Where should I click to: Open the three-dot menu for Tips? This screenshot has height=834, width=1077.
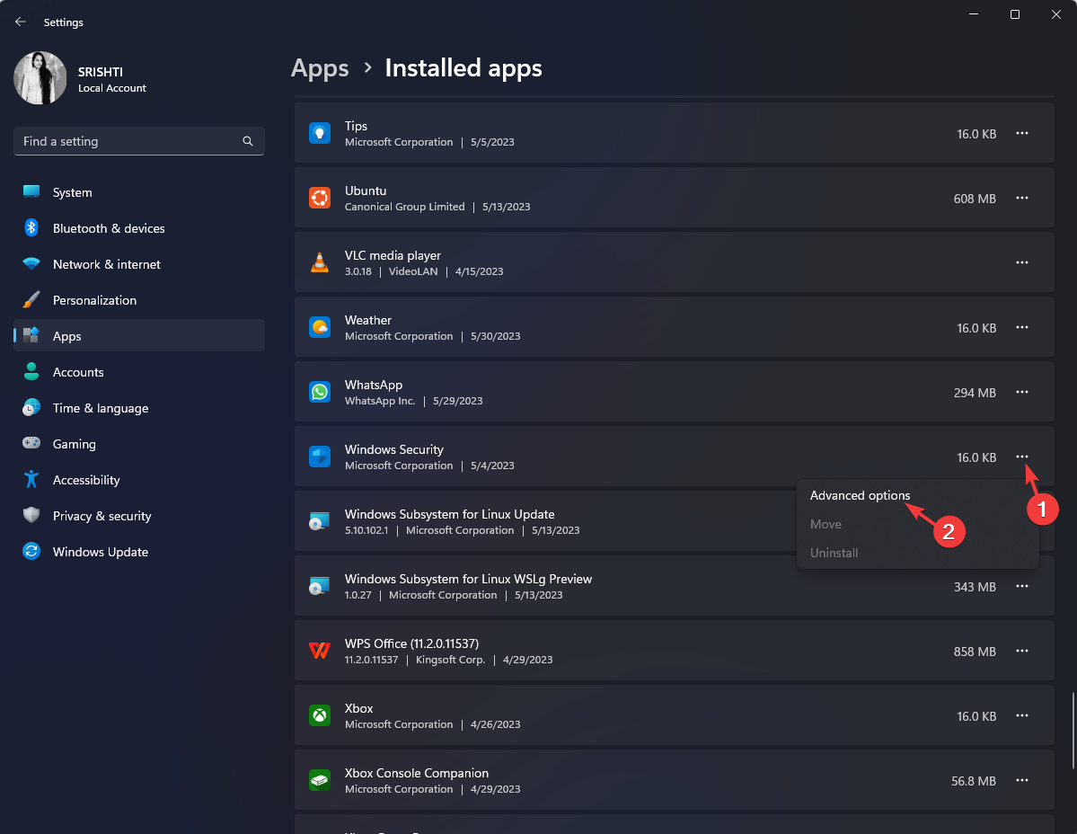coord(1022,133)
